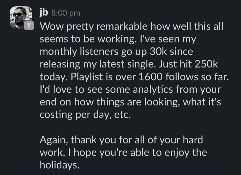Click the "250k" number in the message

[206, 64]
